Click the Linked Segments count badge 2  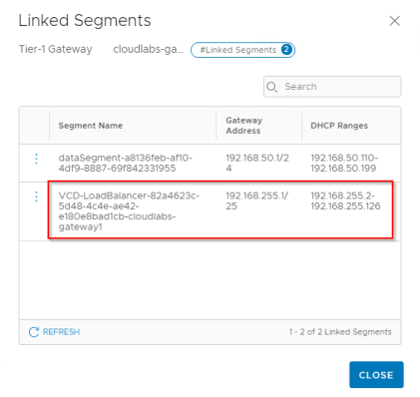[286, 50]
